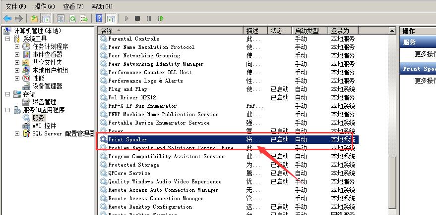Select the Print Spooler service row

tap(229, 140)
